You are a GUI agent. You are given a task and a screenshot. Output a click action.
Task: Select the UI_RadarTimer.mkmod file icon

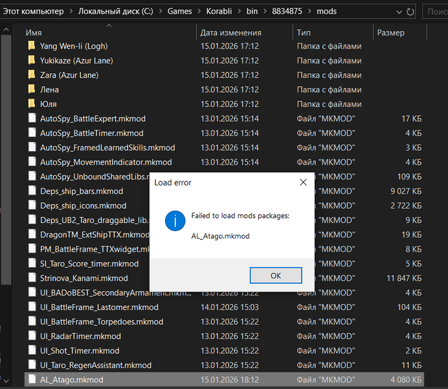31,336
